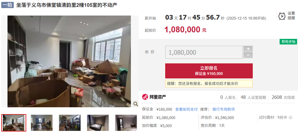Screen dimensions: 298x134
Task: Select the fourth thumbnail showing dark bedroom
Action: [98, 122]
